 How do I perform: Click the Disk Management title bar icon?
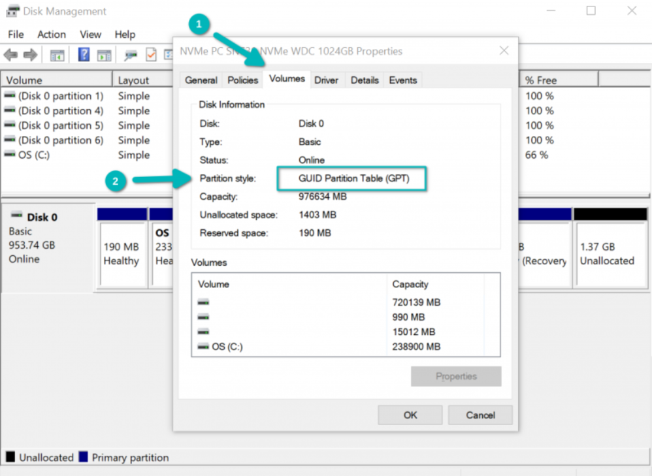coord(12,11)
